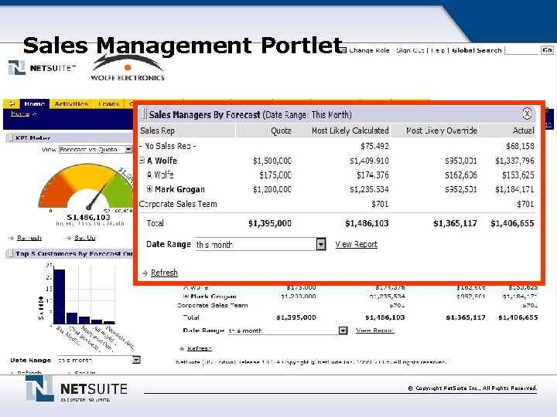Click the tallest bar in Top 5 Customers chart
Image resolution: width=557 pixels, height=417 pixels.
[x=60, y=297]
